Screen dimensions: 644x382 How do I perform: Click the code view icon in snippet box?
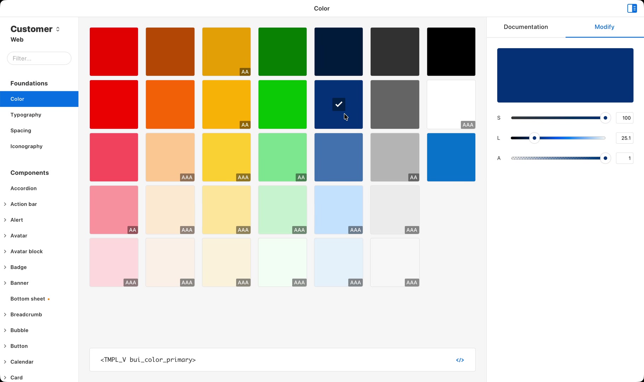coord(460,360)
